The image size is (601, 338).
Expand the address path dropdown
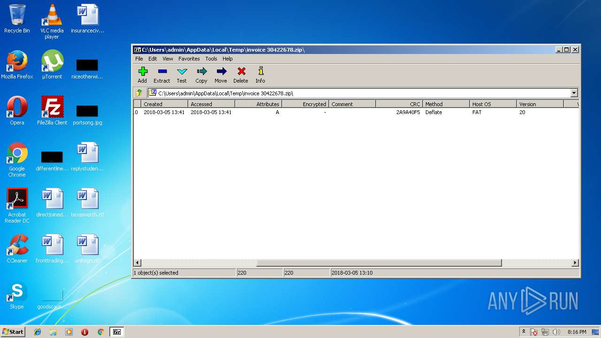pyautogui.click(x=574, y=93)
